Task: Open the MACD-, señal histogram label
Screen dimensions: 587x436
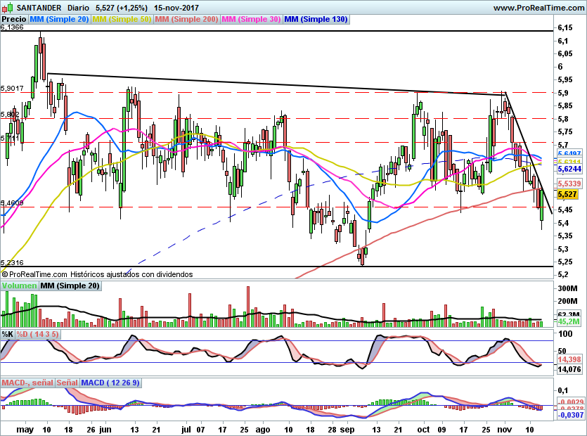Action: click(27, 383)
